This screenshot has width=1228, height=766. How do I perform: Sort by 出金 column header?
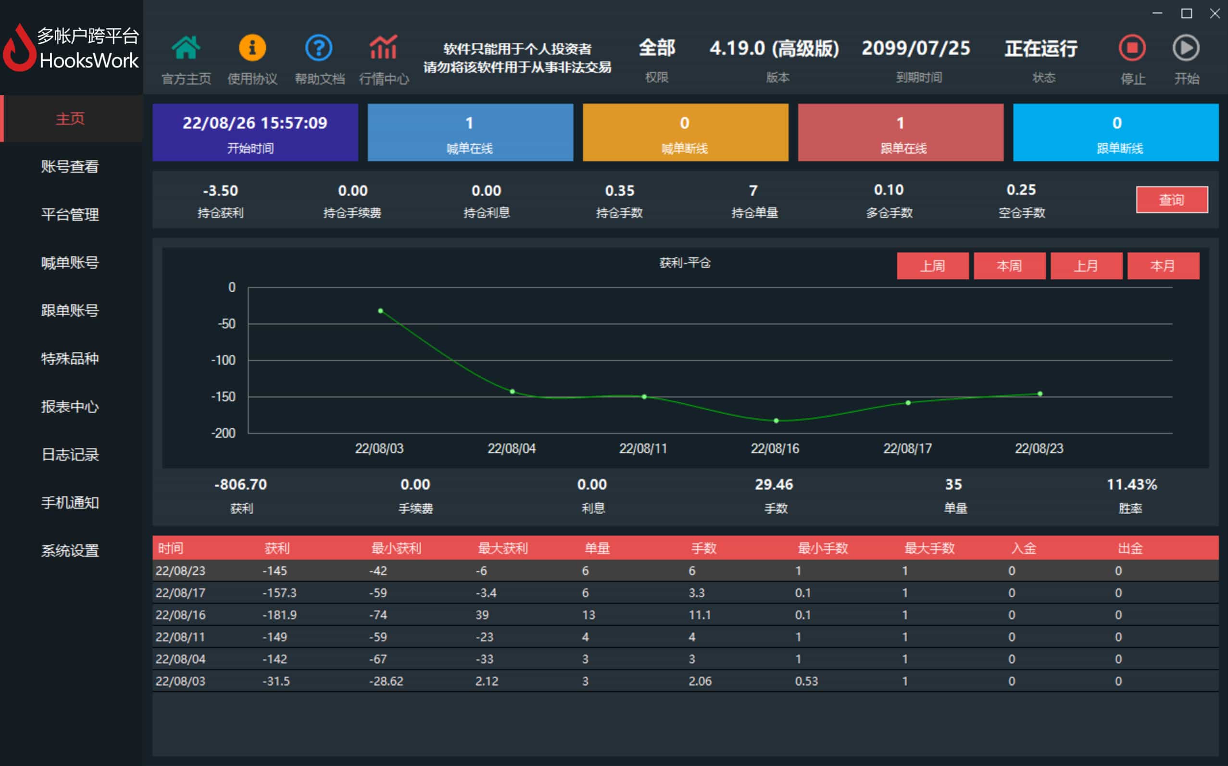coord(1130,548)
